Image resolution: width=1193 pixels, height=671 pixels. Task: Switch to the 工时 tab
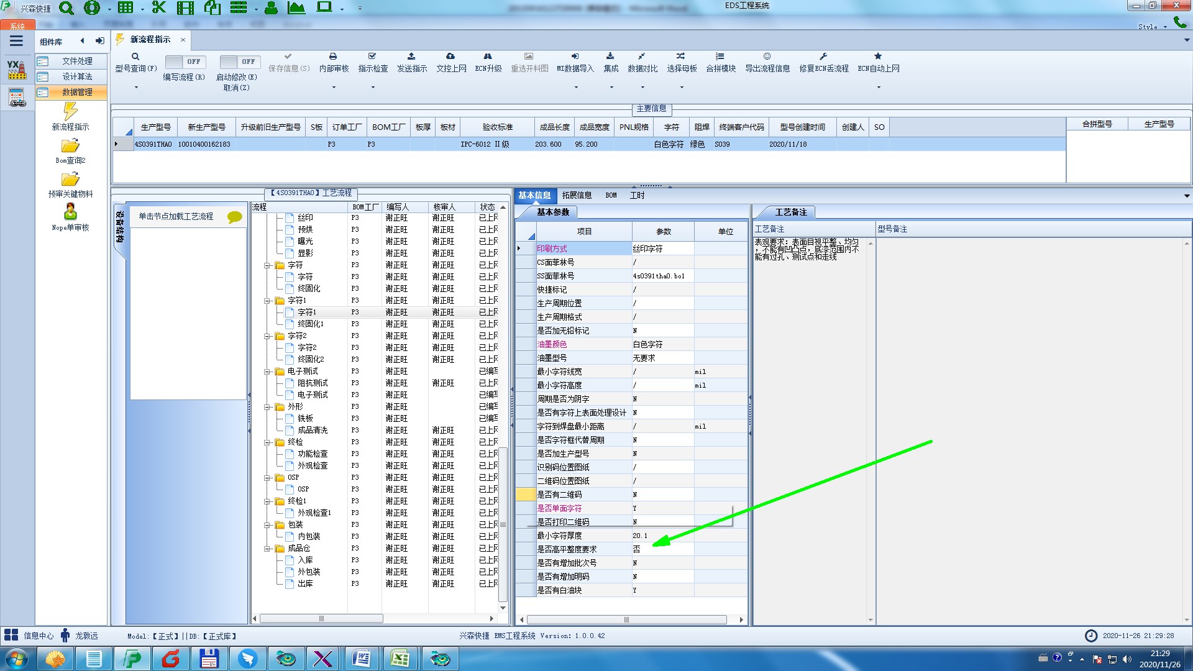click(637, 195)
